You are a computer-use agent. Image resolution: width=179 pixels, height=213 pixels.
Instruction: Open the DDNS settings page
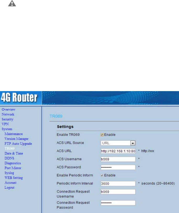9,158
